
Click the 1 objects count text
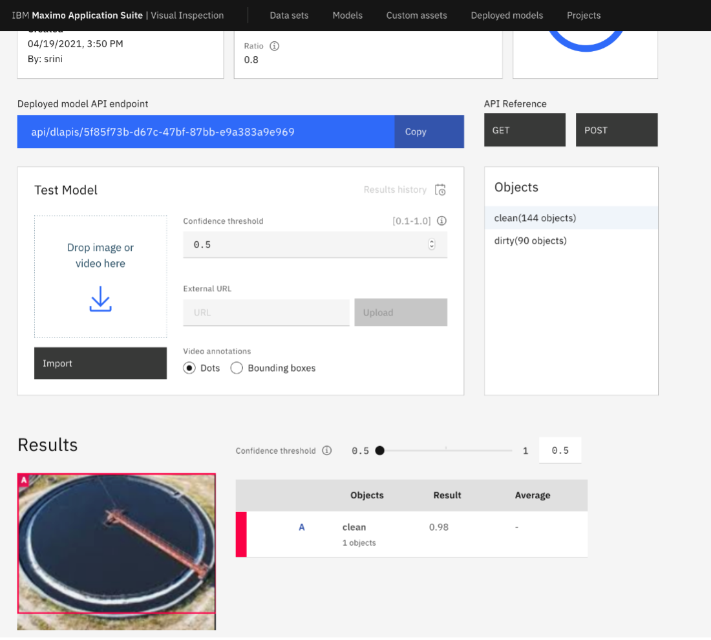[x=359, y=543]
